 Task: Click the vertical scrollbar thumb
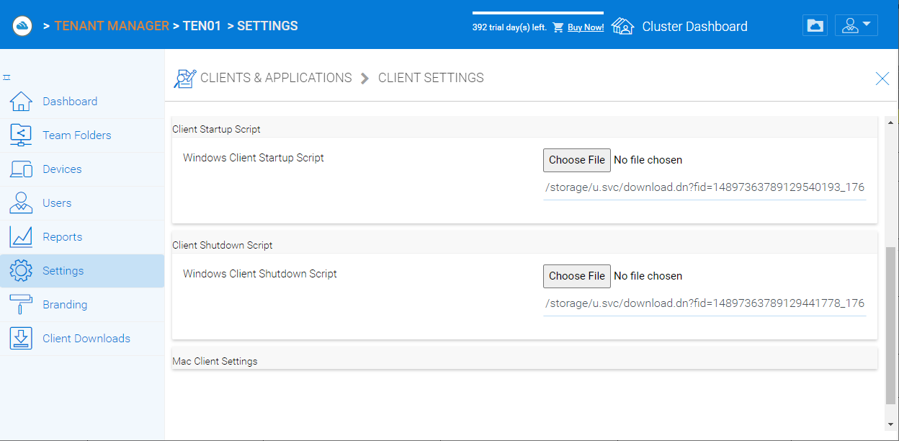(891, 325)
